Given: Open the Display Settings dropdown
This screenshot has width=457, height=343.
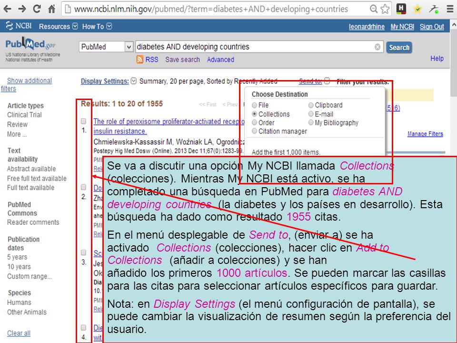Looking at the screenshot, I should [x=109, y=81].
